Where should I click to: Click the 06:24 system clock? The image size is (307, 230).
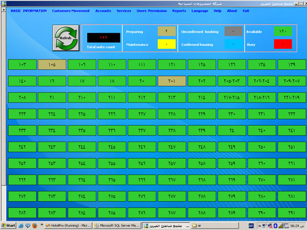(297, 226)
